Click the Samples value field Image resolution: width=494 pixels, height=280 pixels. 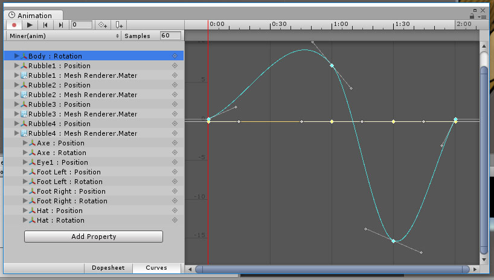[169, 36]
